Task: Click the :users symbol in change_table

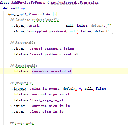Action: pyautogui.click(x=36, y=14)
